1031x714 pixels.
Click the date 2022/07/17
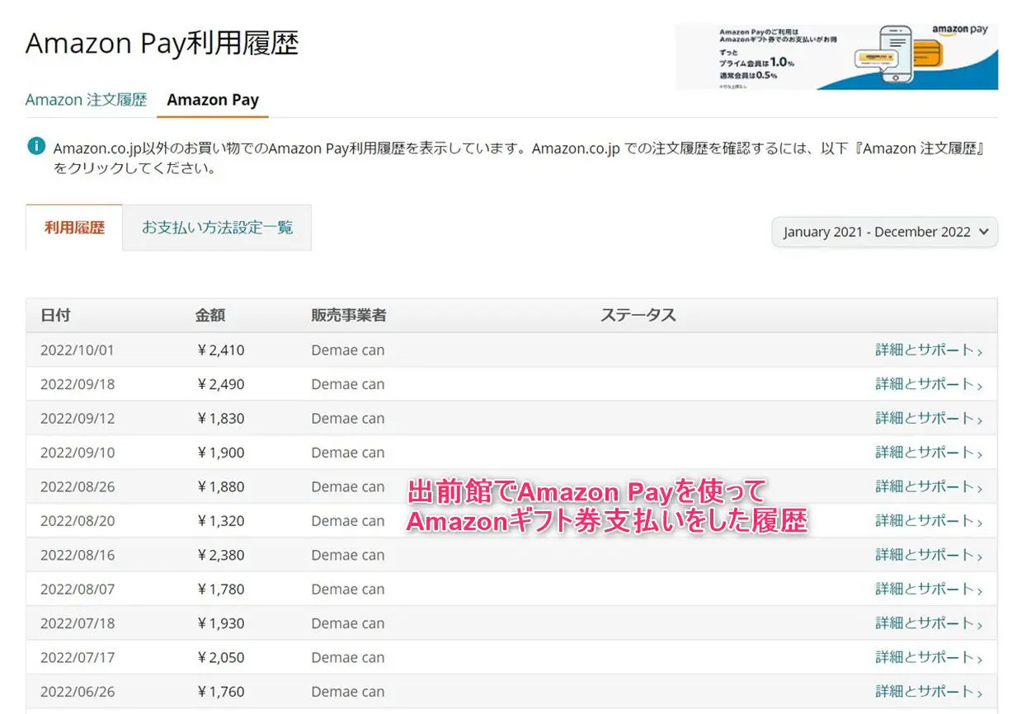pyautogui.click(x=78, y=658)
